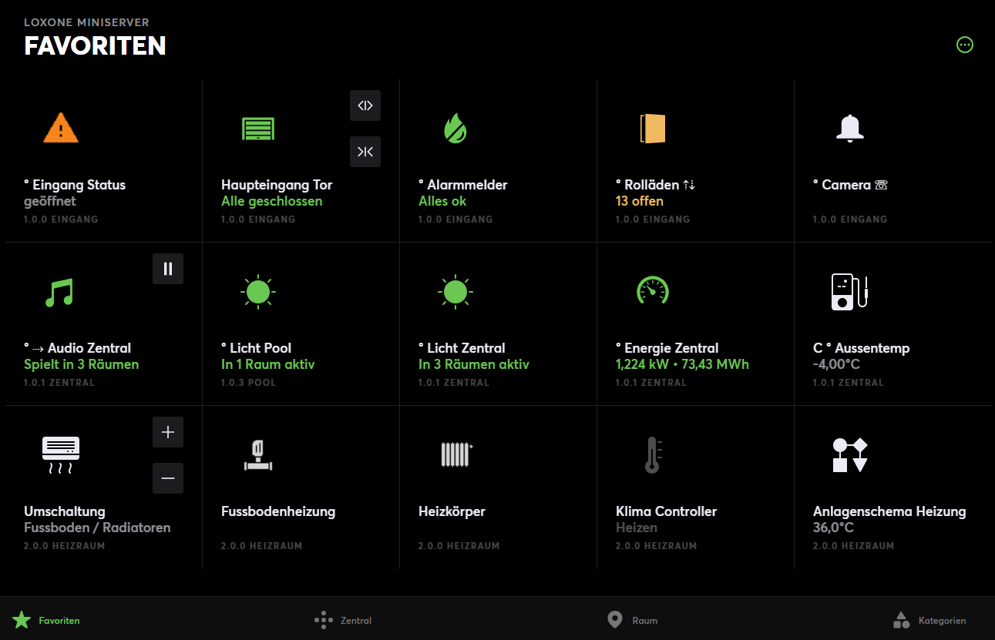This screenshot has height=640, width=995.
Task: Open the Alarmmelder flame icon
Action: click(455, 129)
